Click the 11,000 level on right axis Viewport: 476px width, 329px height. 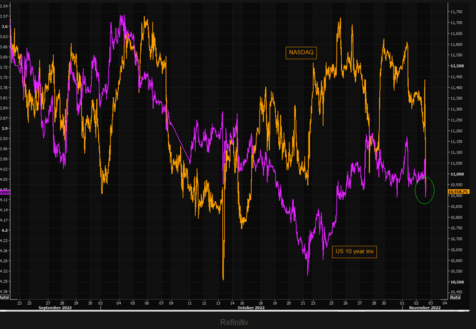[x=457, y=174]
